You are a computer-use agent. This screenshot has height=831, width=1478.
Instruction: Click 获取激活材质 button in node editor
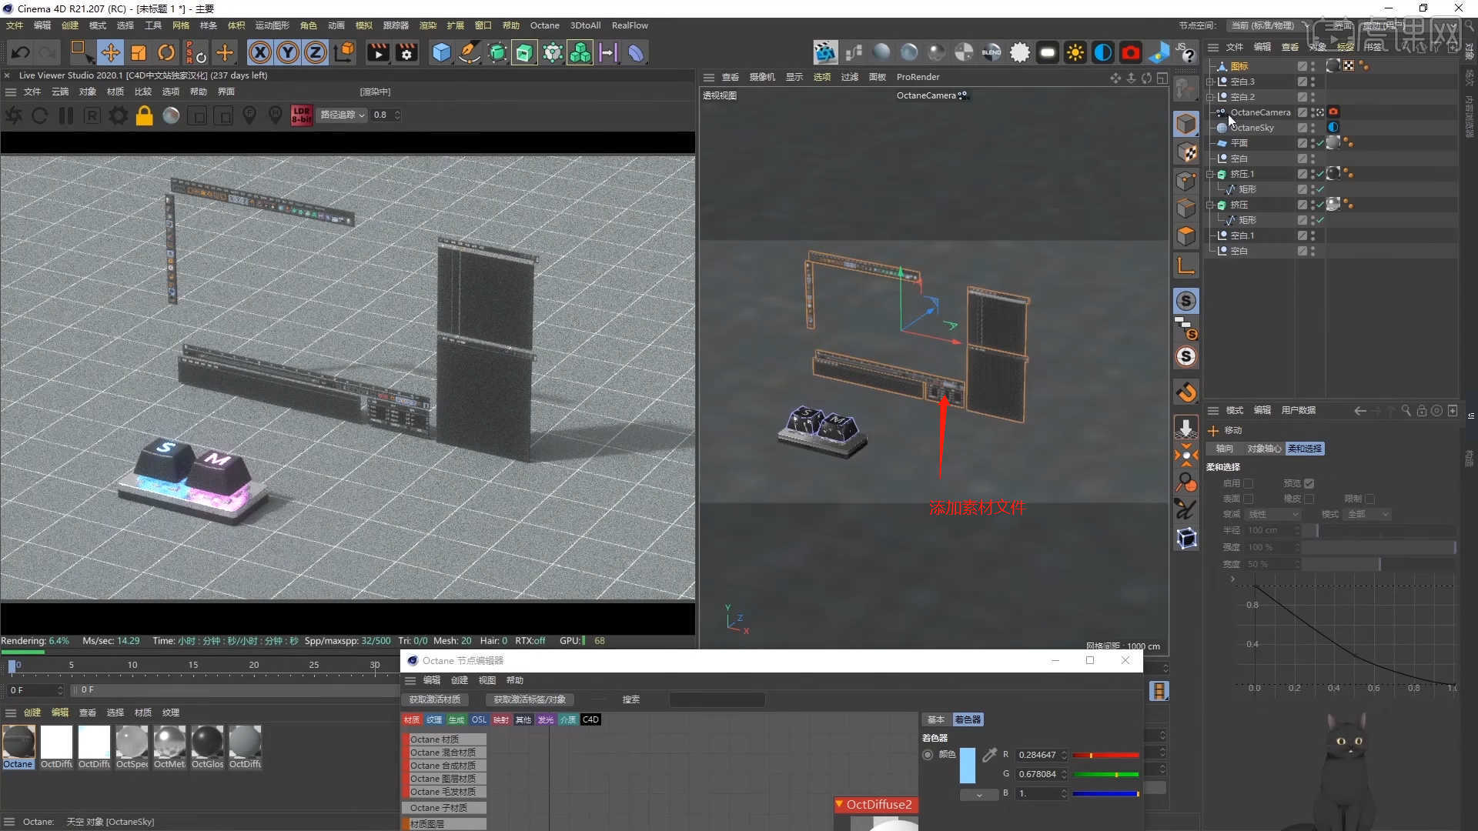[435, 699]
